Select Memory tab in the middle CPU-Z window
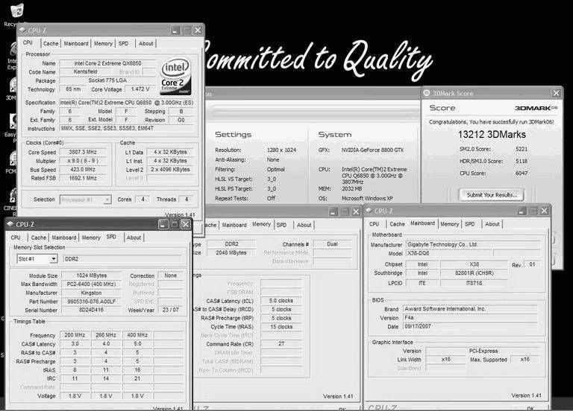 [x=261, y=224]
